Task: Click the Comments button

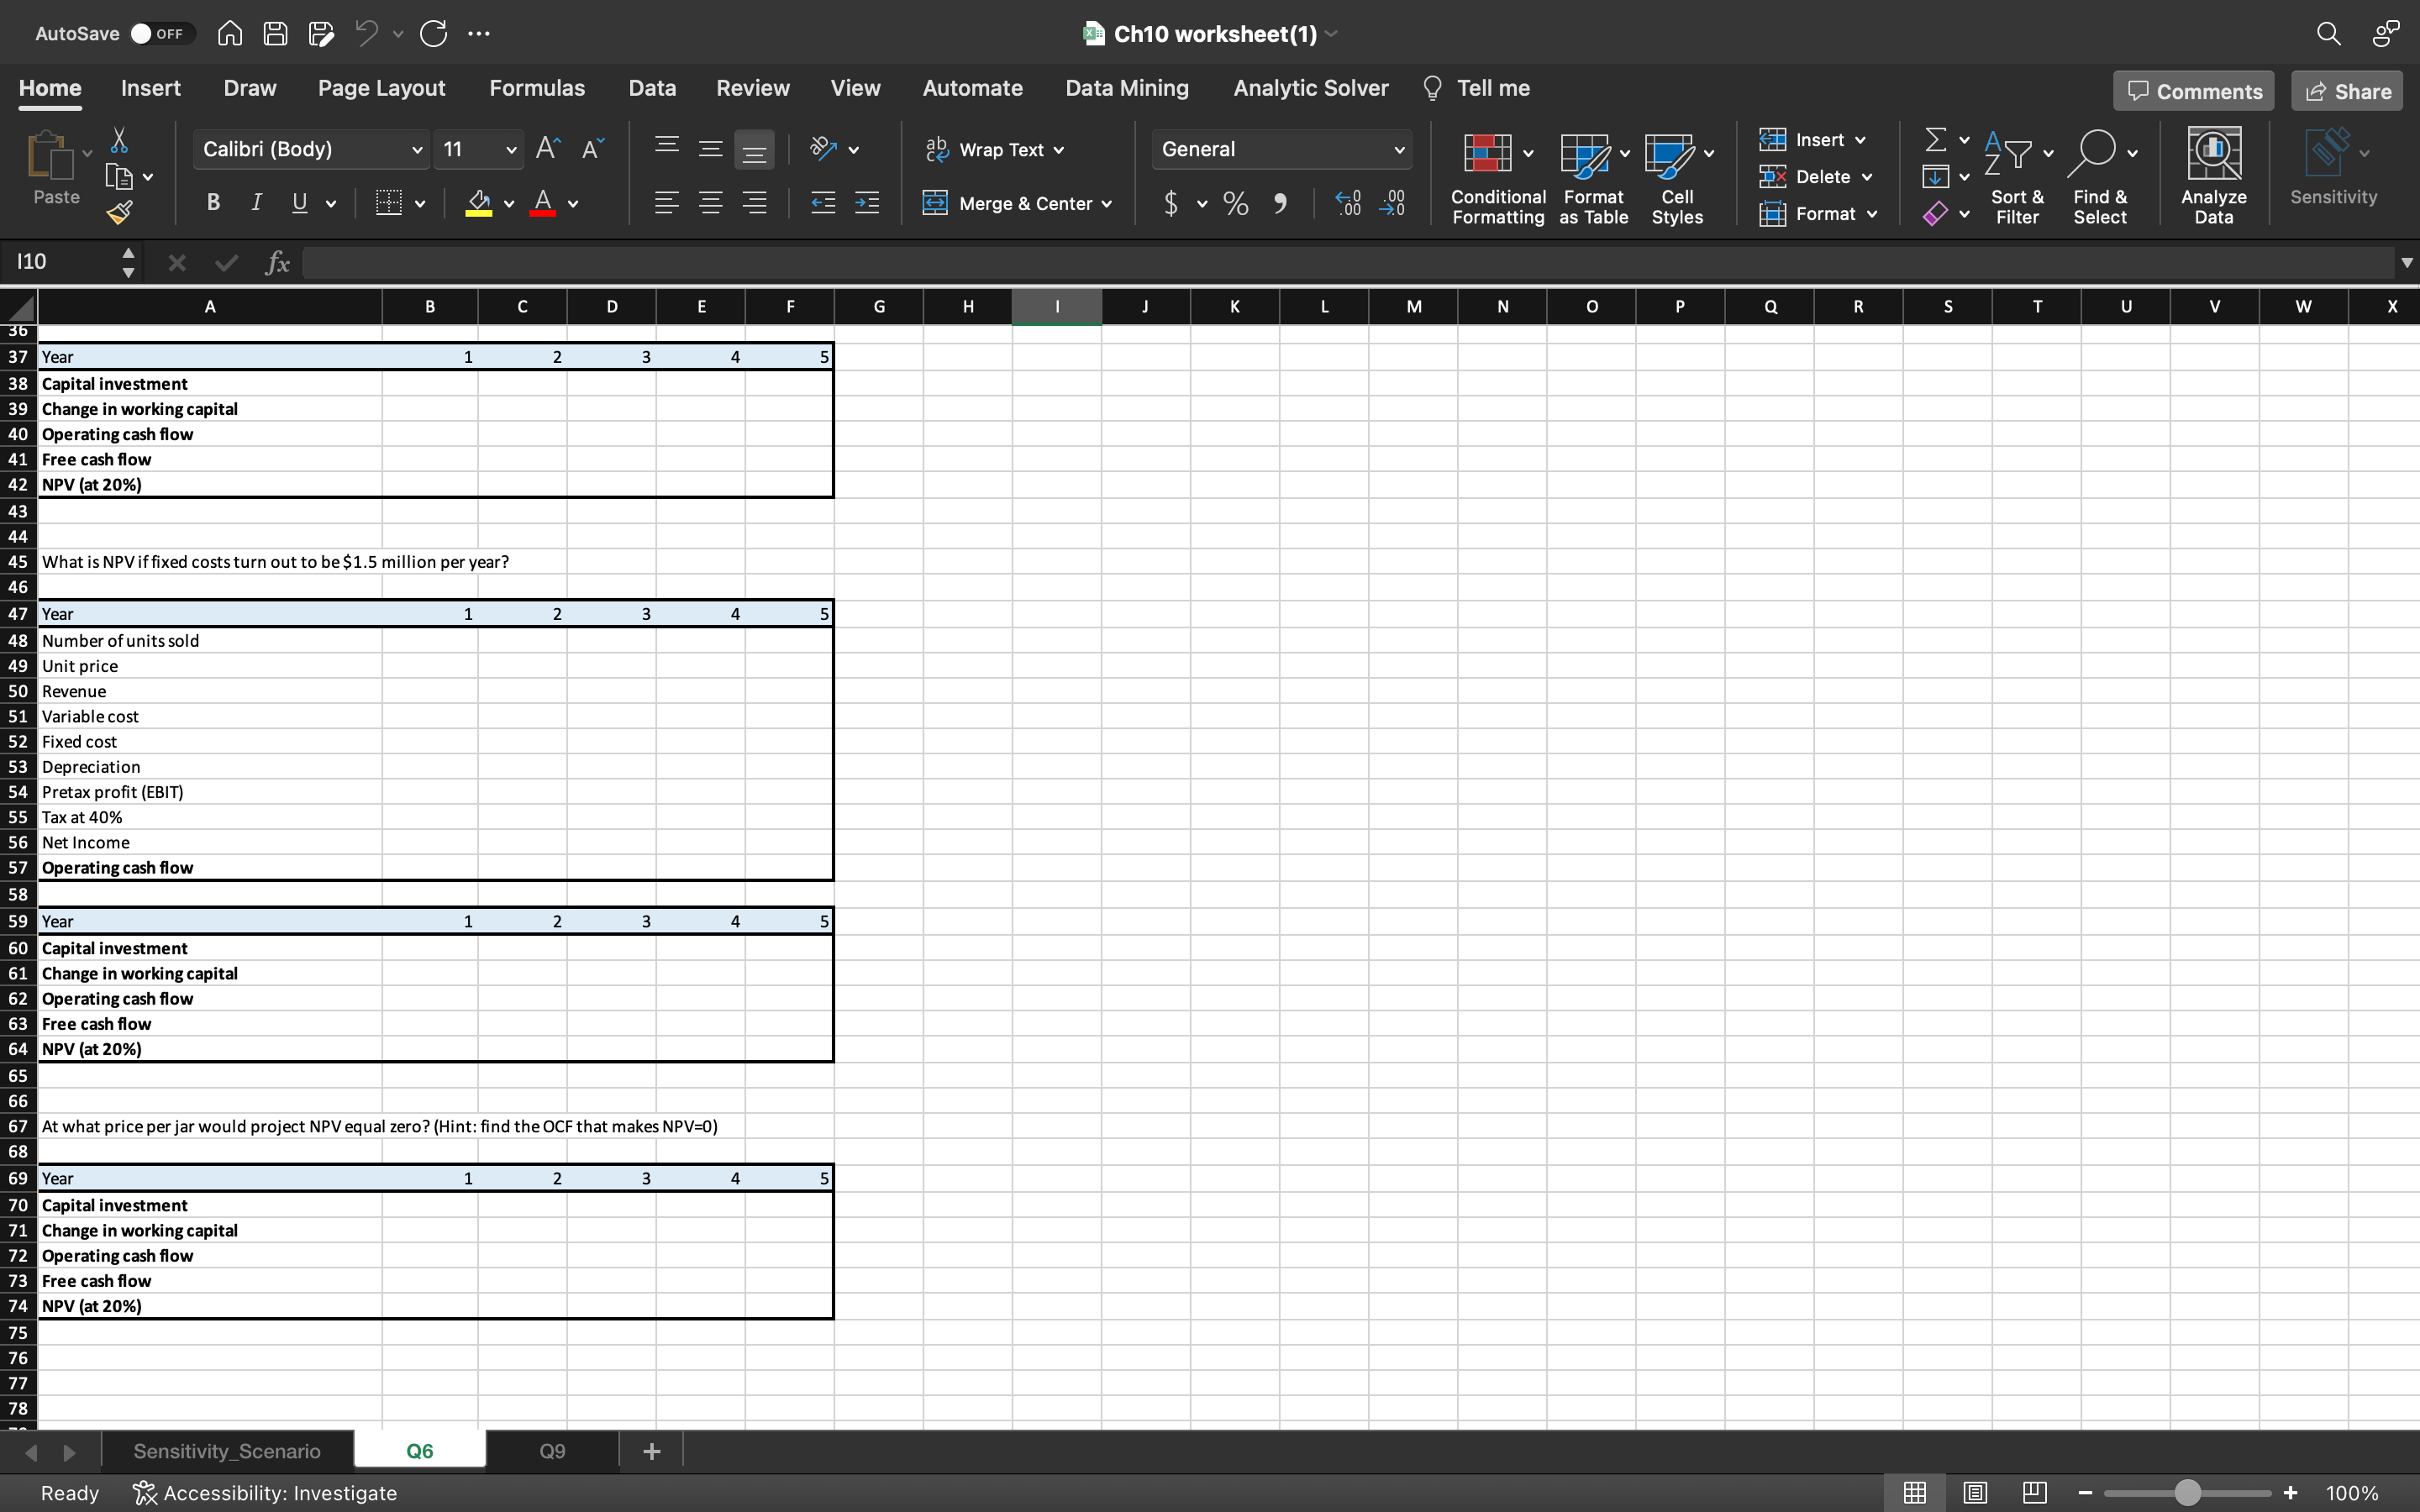Action: point(2194,91)
